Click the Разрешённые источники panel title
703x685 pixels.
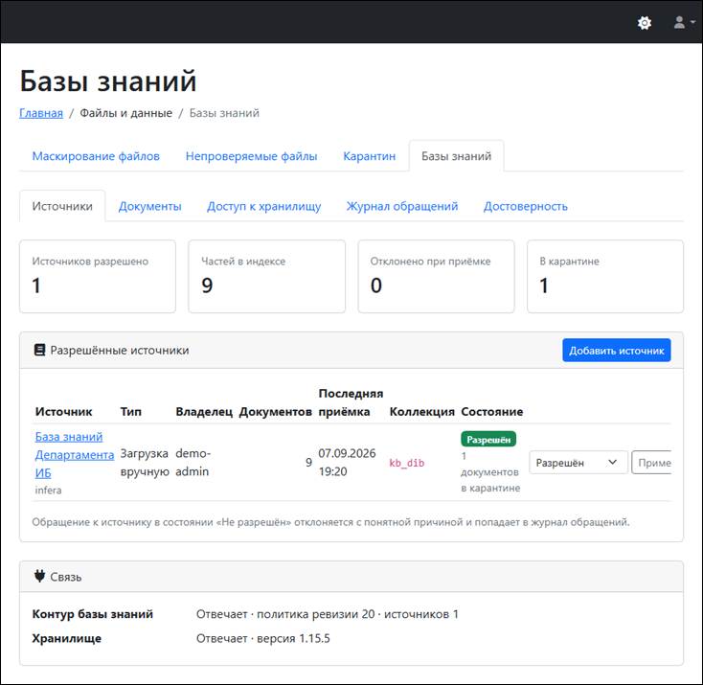pyautogui.click(x=120, y=351)
